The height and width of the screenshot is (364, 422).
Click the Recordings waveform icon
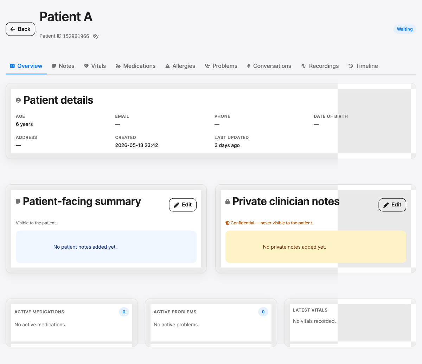pos(304,66)
